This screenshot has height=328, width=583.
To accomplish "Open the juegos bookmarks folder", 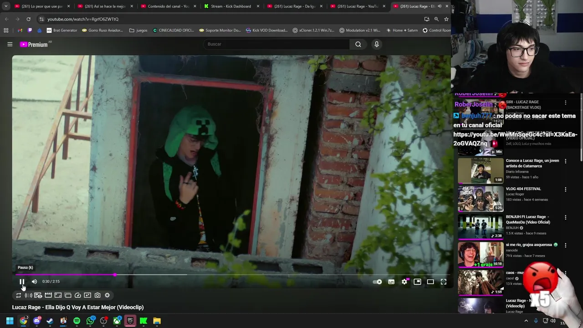I will click(x=138, y=31).
